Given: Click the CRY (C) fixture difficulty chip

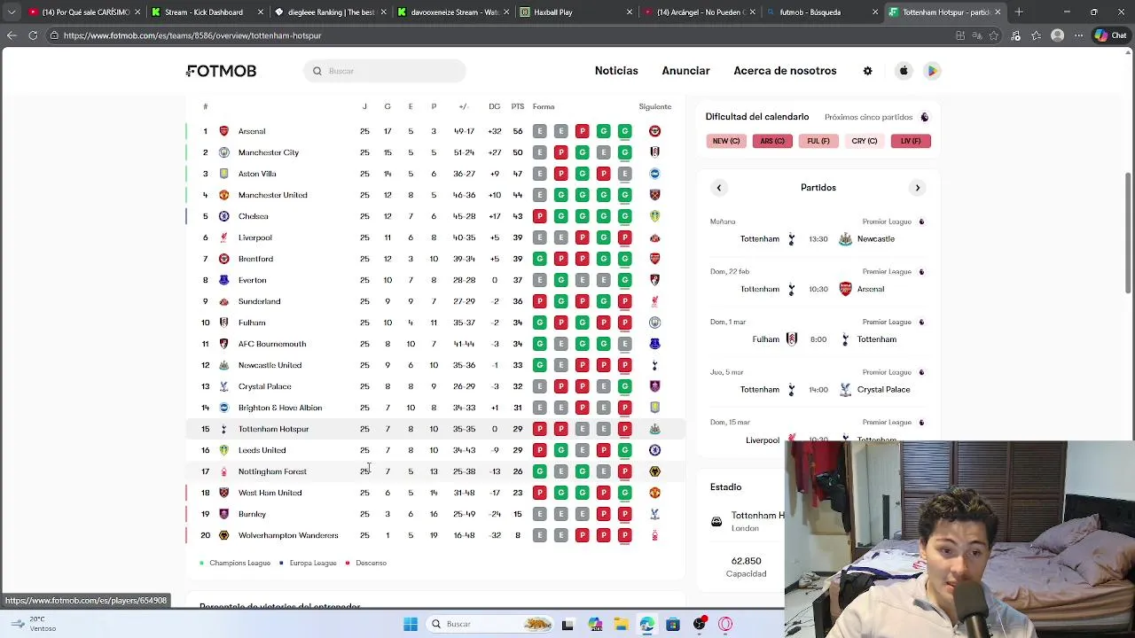Looking at the screenshot, I should (865, 141).
